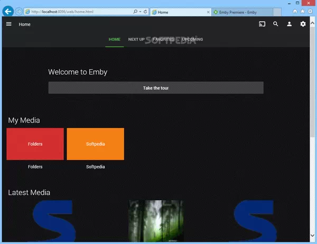Open the last blue S latest media item
This screenshot has height=244, width=317.
click(255, 221)
